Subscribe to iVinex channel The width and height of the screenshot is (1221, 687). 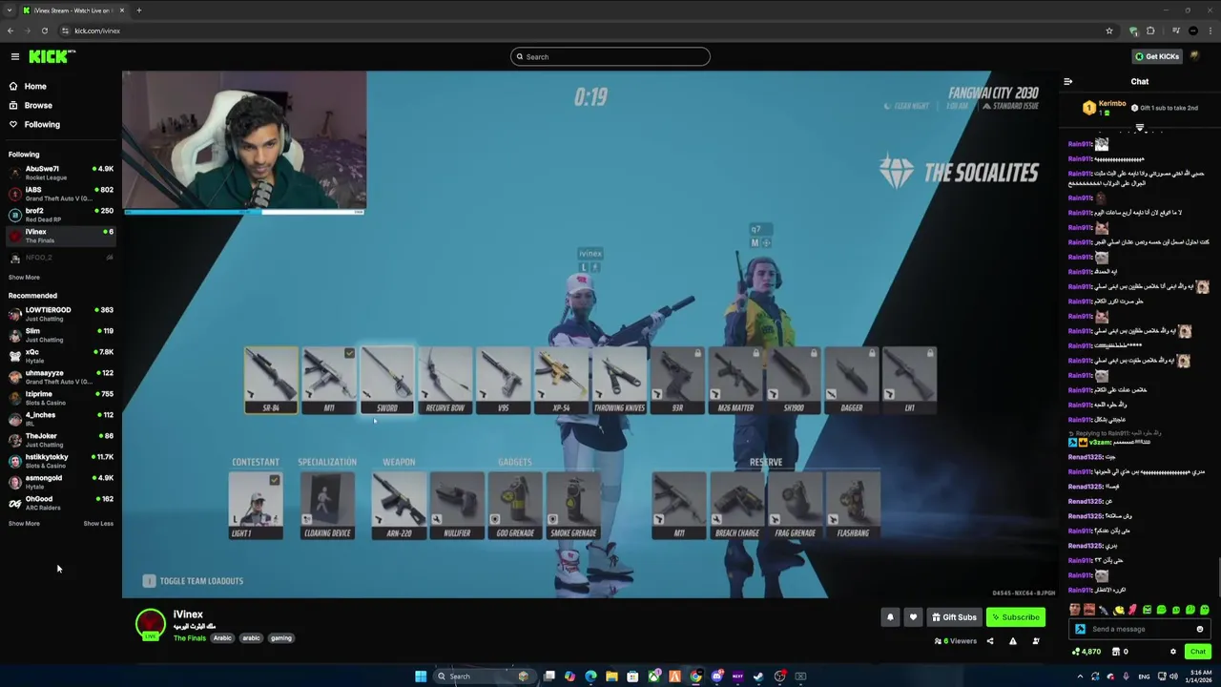point(1015,617)
